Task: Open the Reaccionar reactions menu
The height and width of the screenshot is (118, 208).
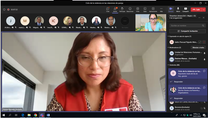Action: click(x=130, y=10)
